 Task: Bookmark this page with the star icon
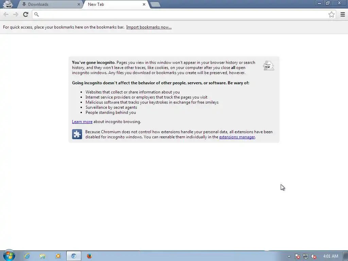click(x=331, y=14)
